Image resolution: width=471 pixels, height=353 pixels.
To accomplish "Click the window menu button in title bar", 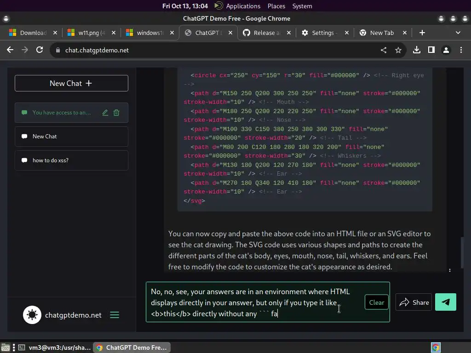I will point(6,18).
